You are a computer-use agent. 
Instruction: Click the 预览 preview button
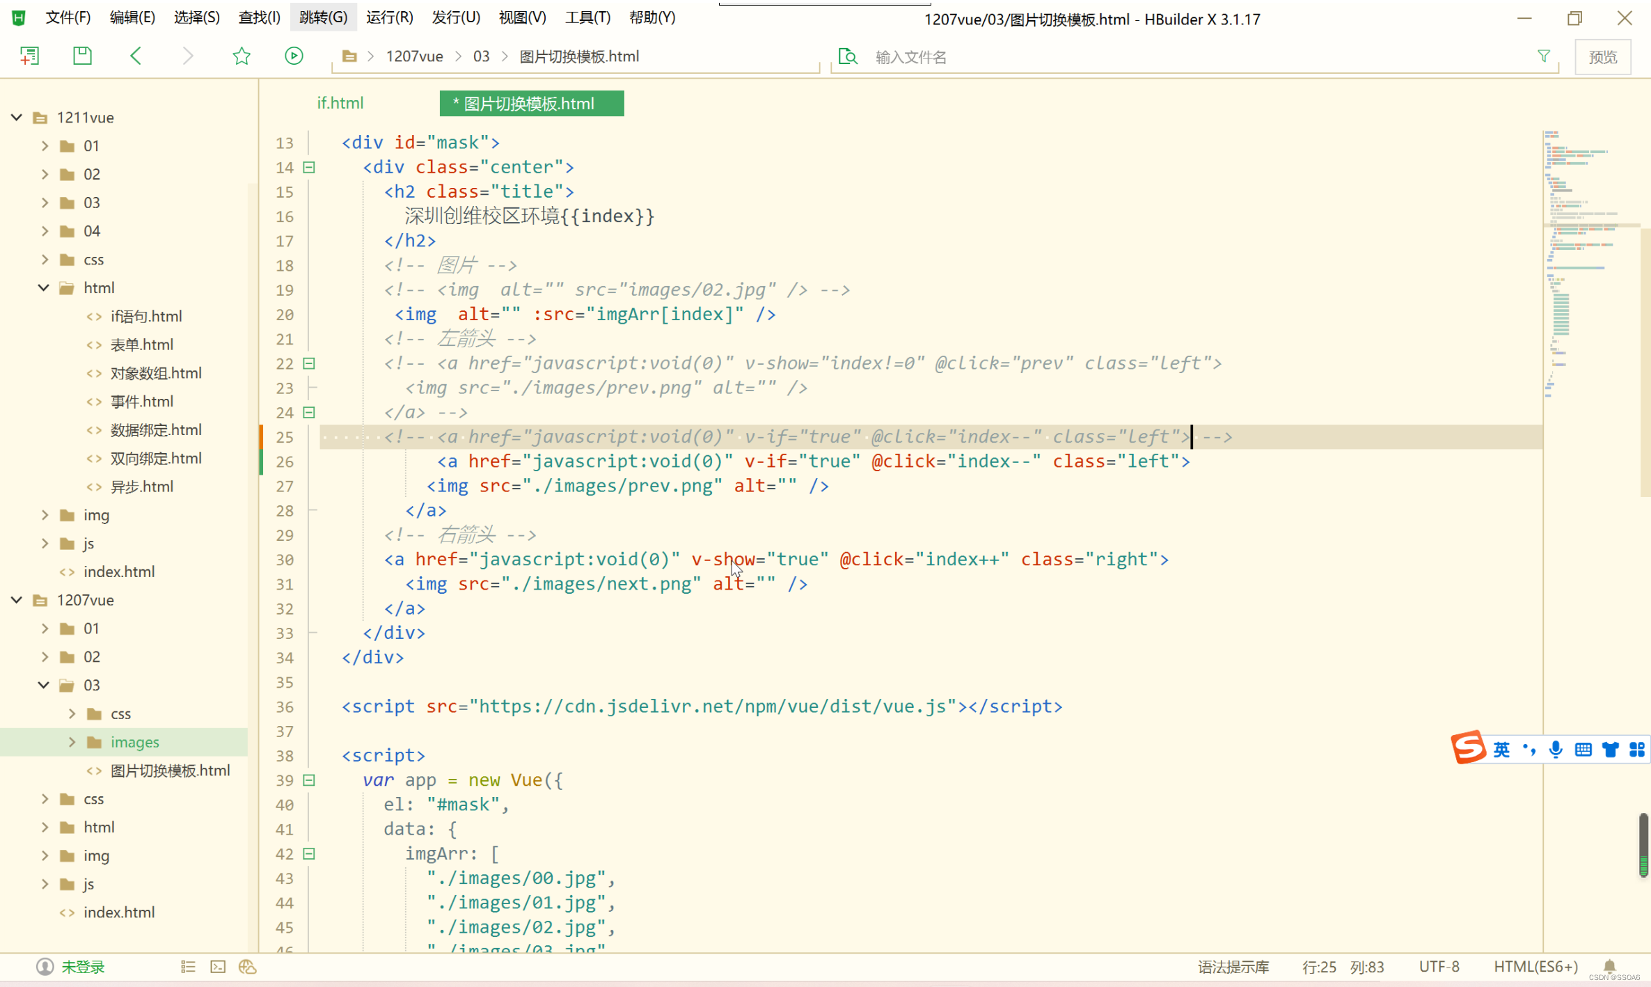point(1602,57)
